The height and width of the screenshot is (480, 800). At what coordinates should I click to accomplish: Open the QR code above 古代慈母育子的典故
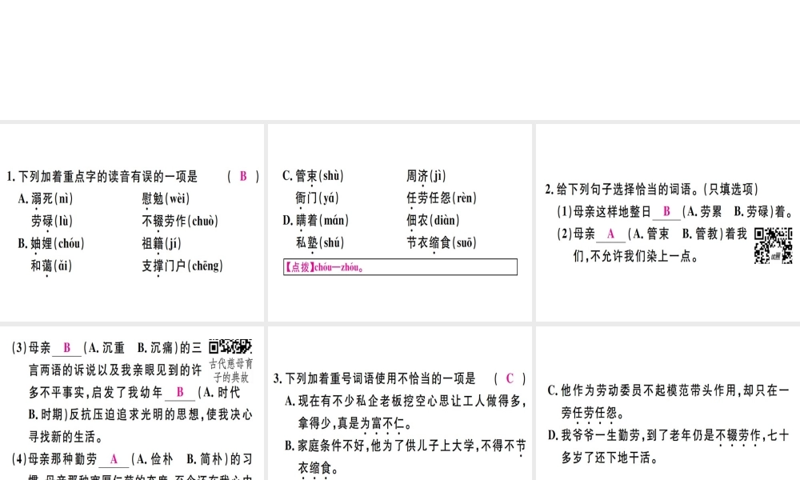(x=230, y=346)
